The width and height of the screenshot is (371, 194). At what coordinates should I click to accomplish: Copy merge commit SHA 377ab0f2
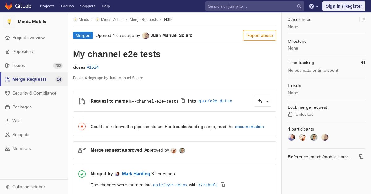coord(223,184)
